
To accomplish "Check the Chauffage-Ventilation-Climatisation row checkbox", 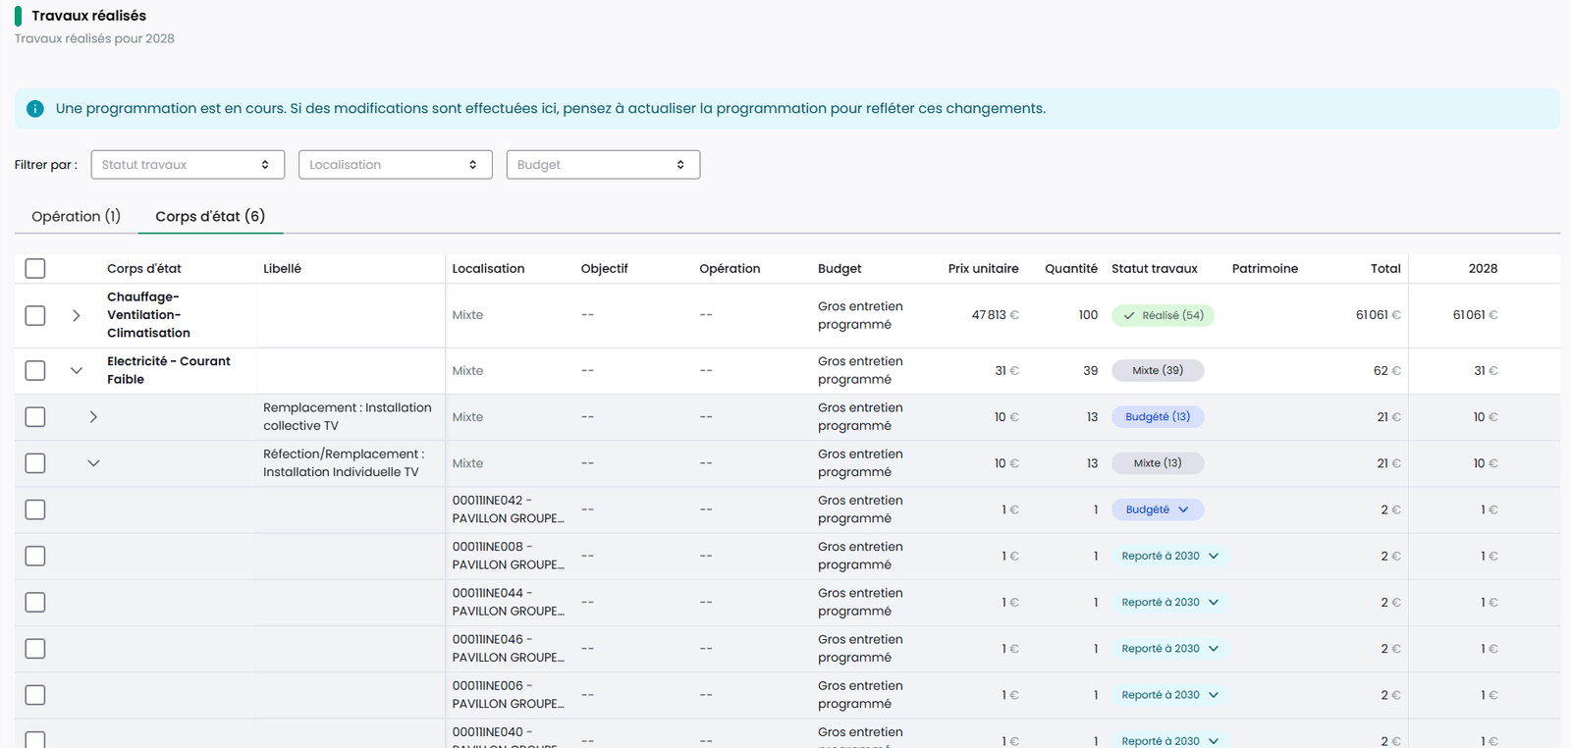I will pyautogui.click(x=35, y=315).
